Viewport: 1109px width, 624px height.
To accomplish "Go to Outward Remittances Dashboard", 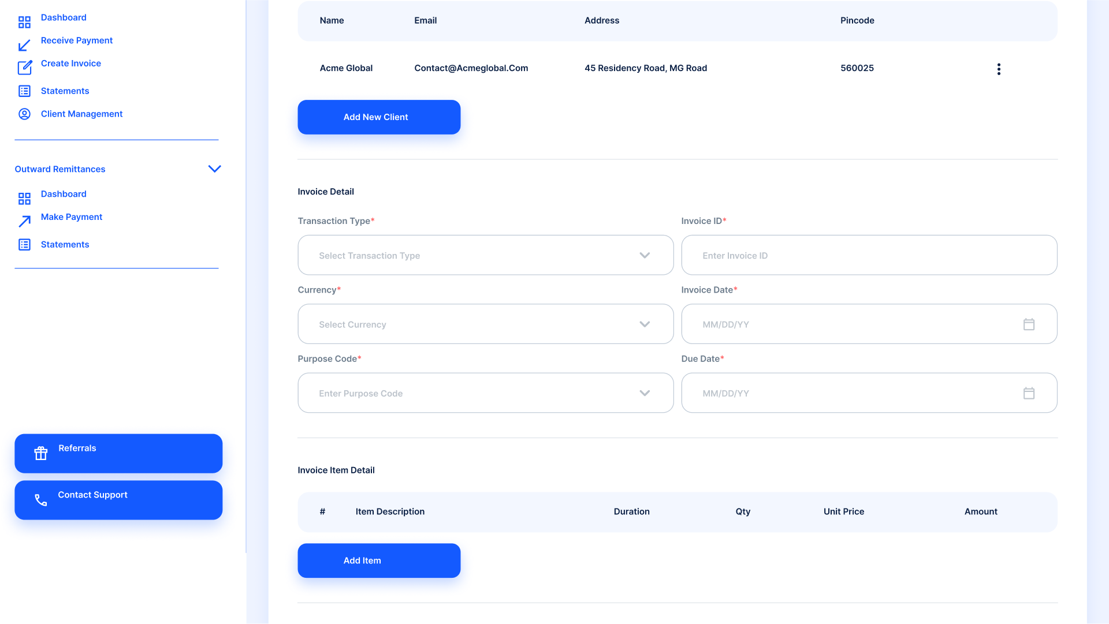I will click(64, 194).
